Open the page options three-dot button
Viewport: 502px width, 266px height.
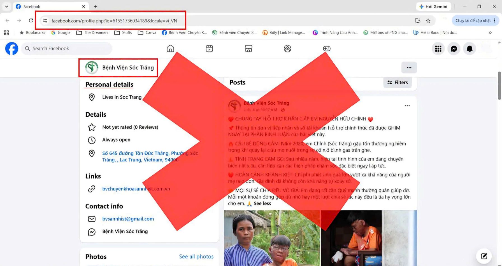point(409,67)
